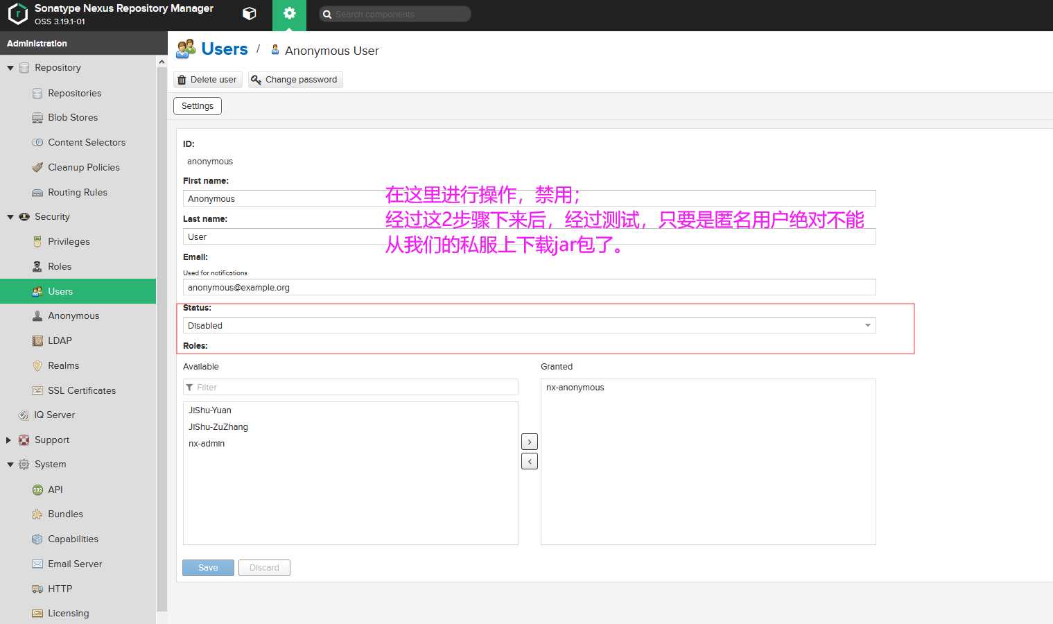
Task: Click the sidebar scrollbar up arrow
Action: [162, 62]
